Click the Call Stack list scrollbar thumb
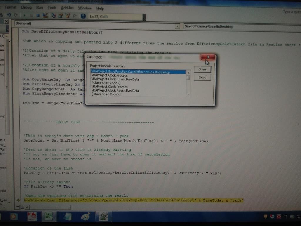Image resolution: width=301 pixels, height=226 pixels. point(188,78)
